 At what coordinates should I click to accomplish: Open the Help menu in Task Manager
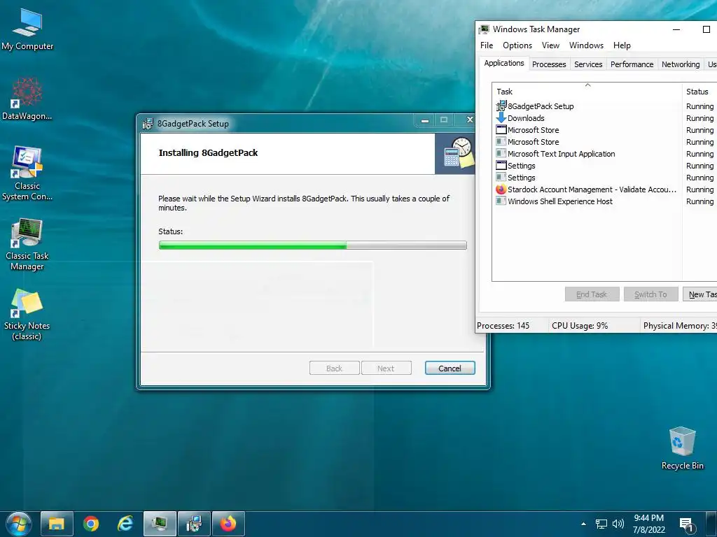point(622,45)
